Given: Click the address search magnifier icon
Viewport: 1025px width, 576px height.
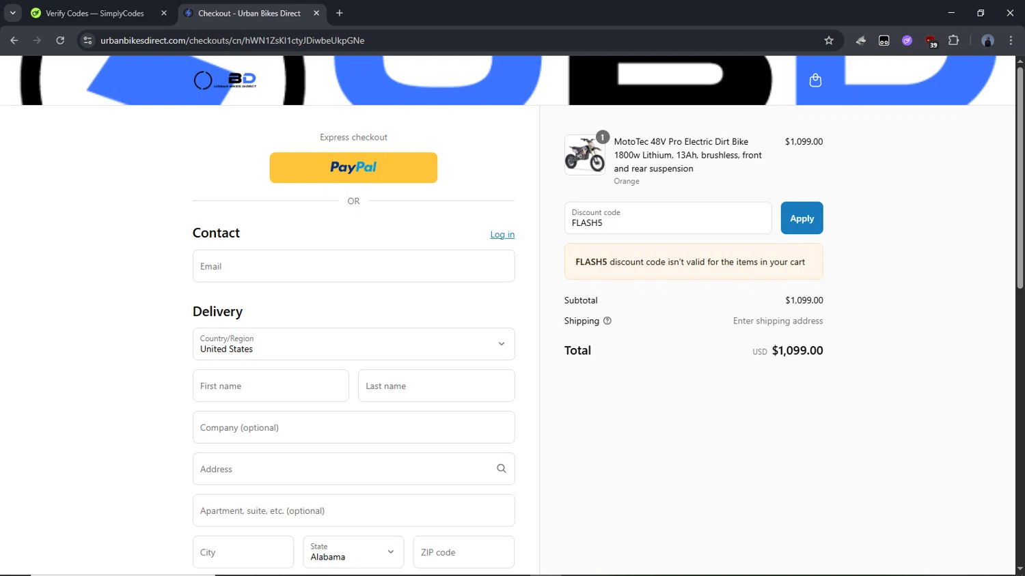Looking at the screenshot, I should click(x=501, y=469).
